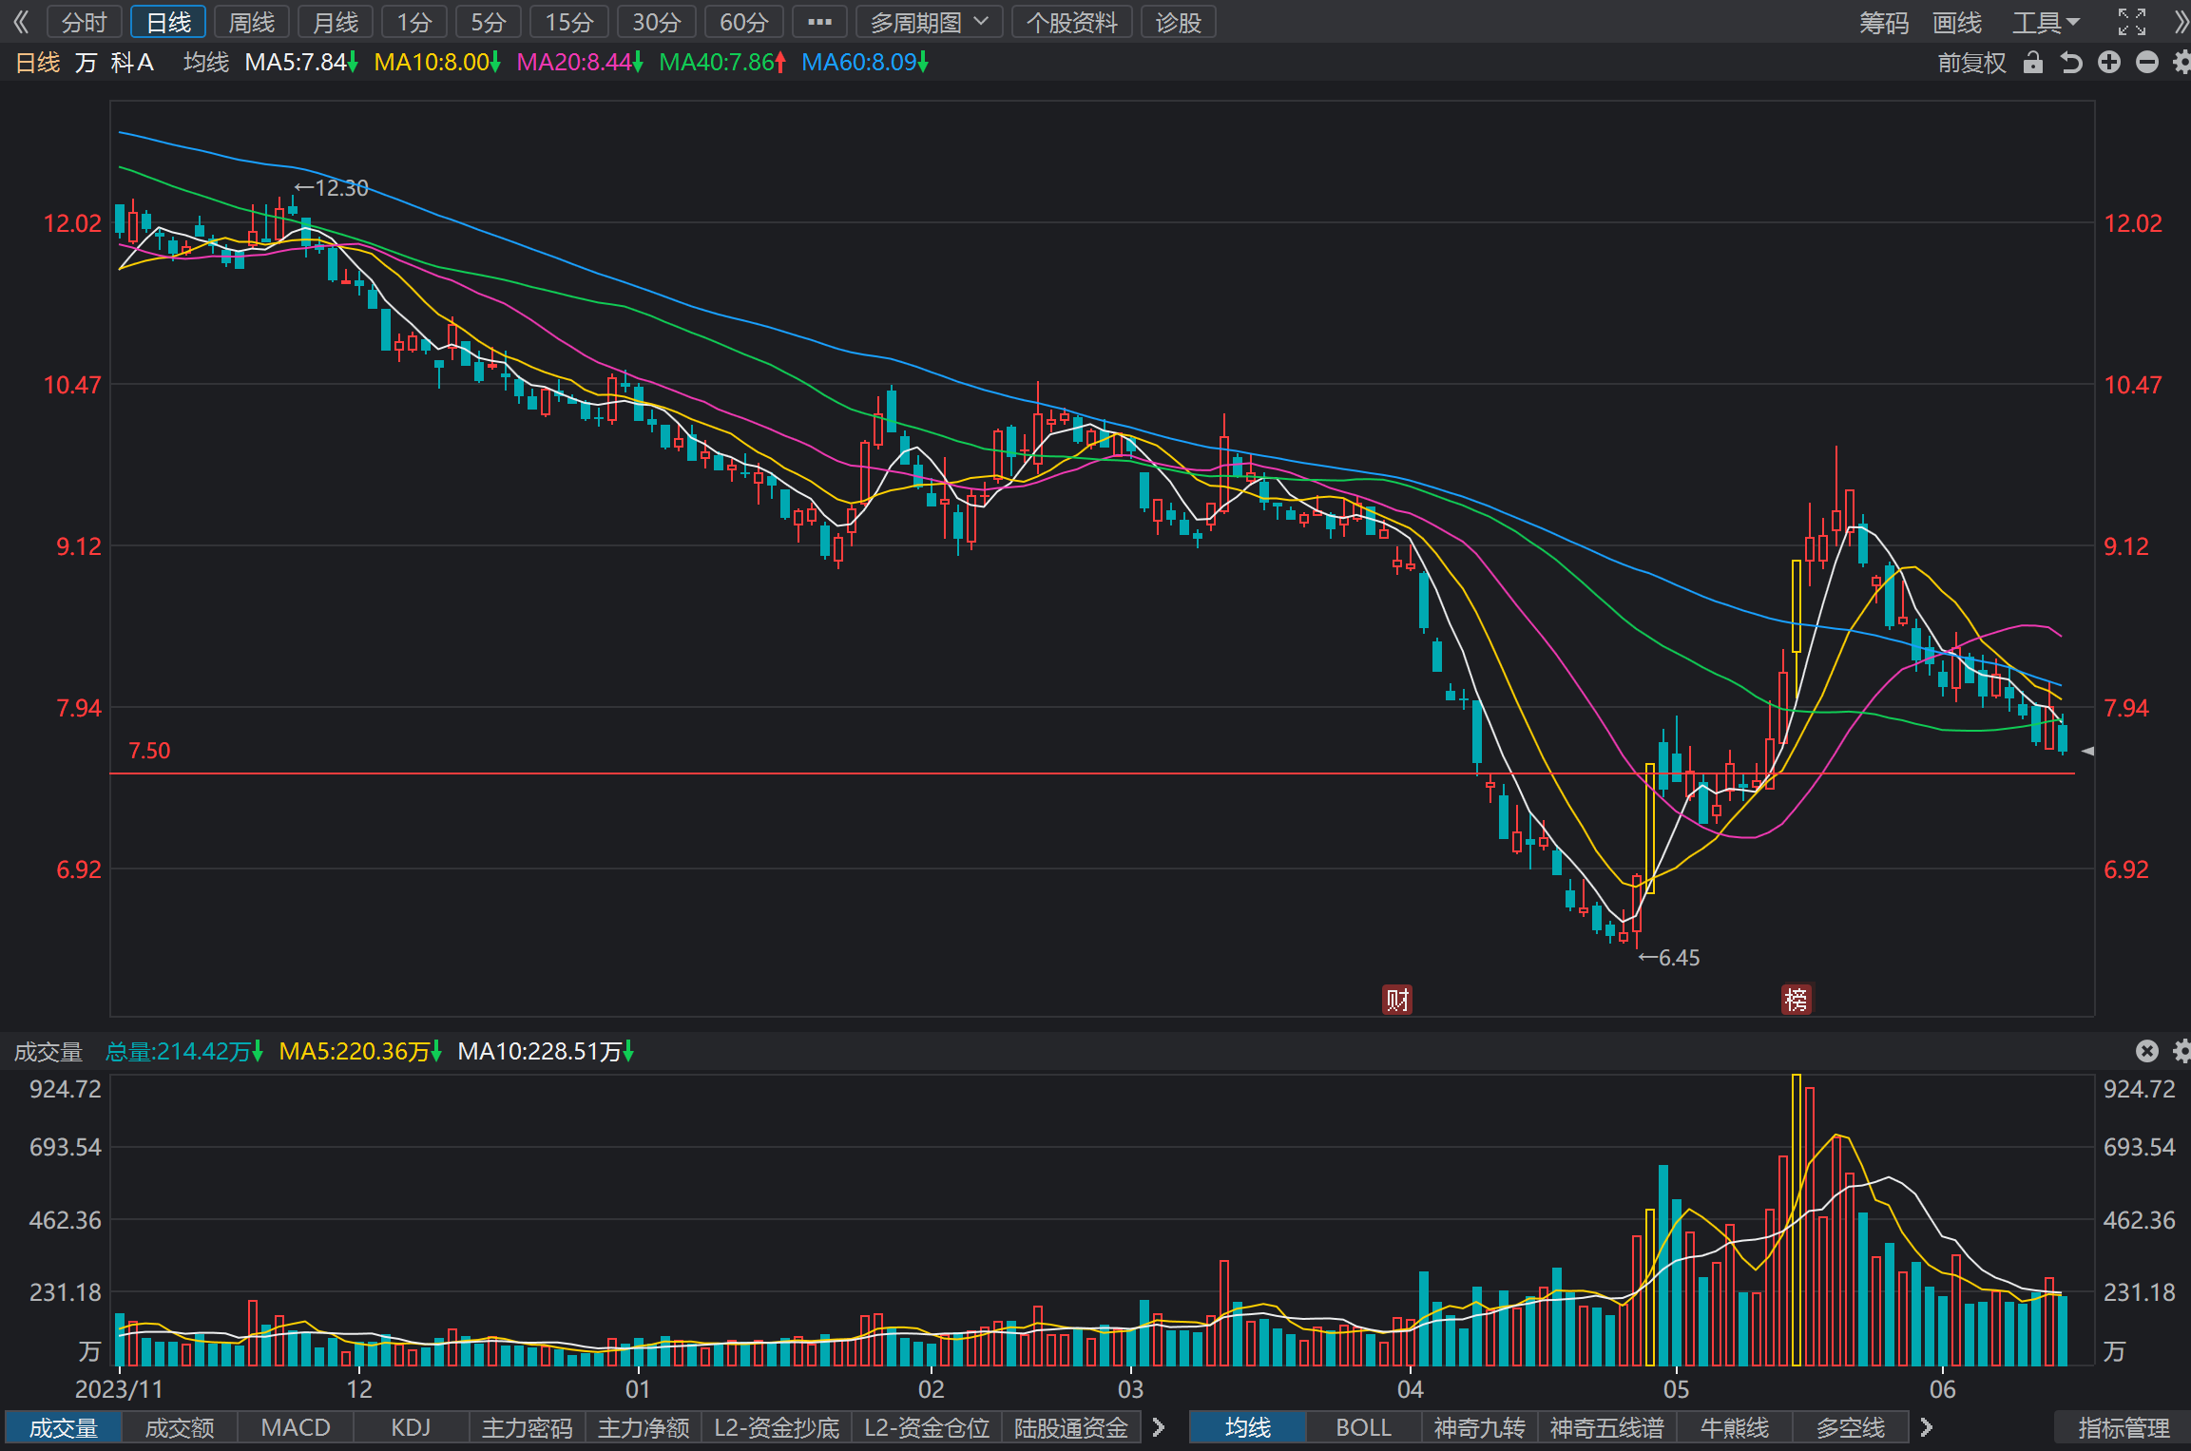The width and height of the screenshot is (2191, 1451).
Task: Click the MA20:8.44 magenta average label
Action: click(x=580, y=63)
